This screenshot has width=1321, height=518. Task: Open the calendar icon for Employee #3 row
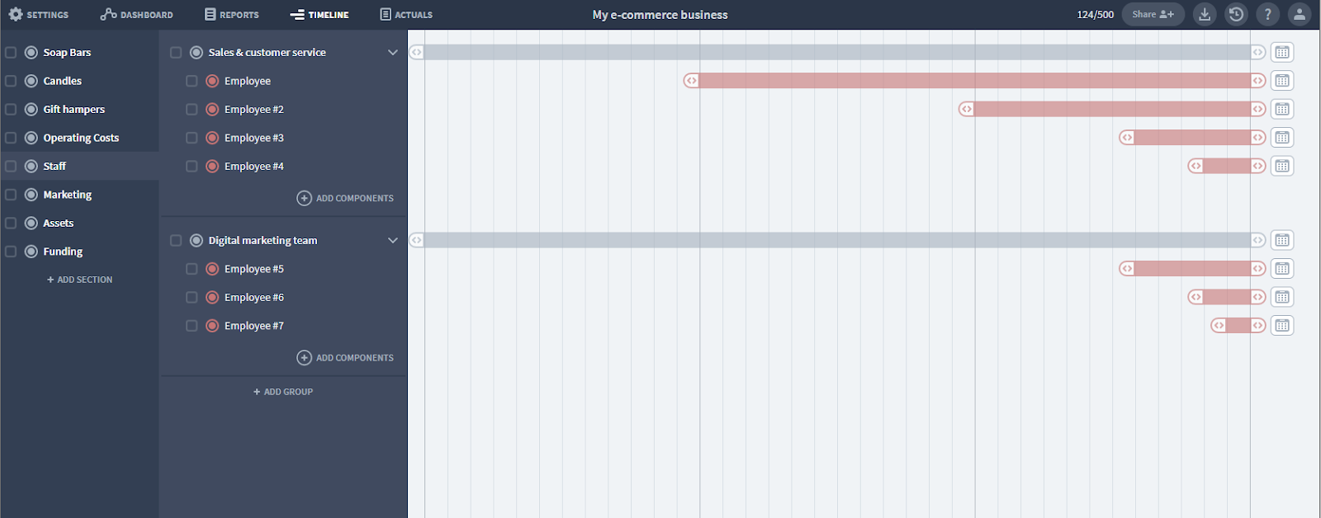click(x=1282, y=138)
